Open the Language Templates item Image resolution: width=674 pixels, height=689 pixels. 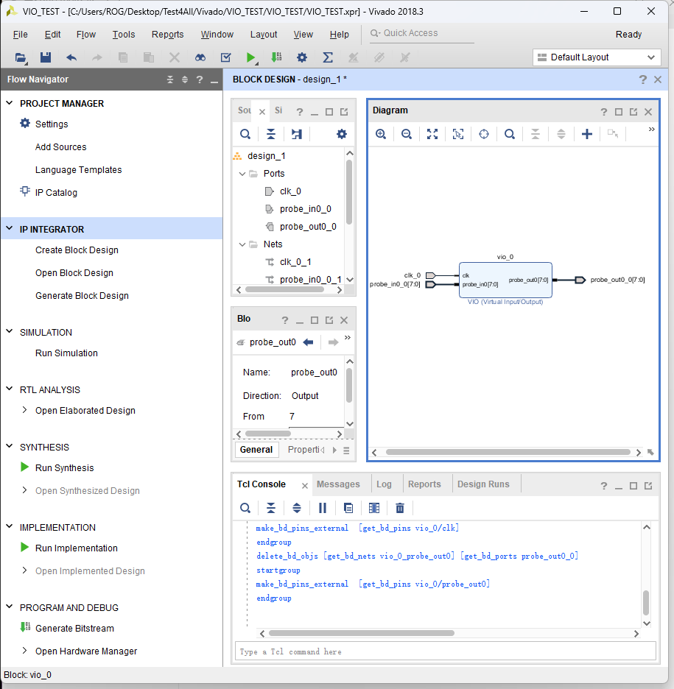point(78,169)
